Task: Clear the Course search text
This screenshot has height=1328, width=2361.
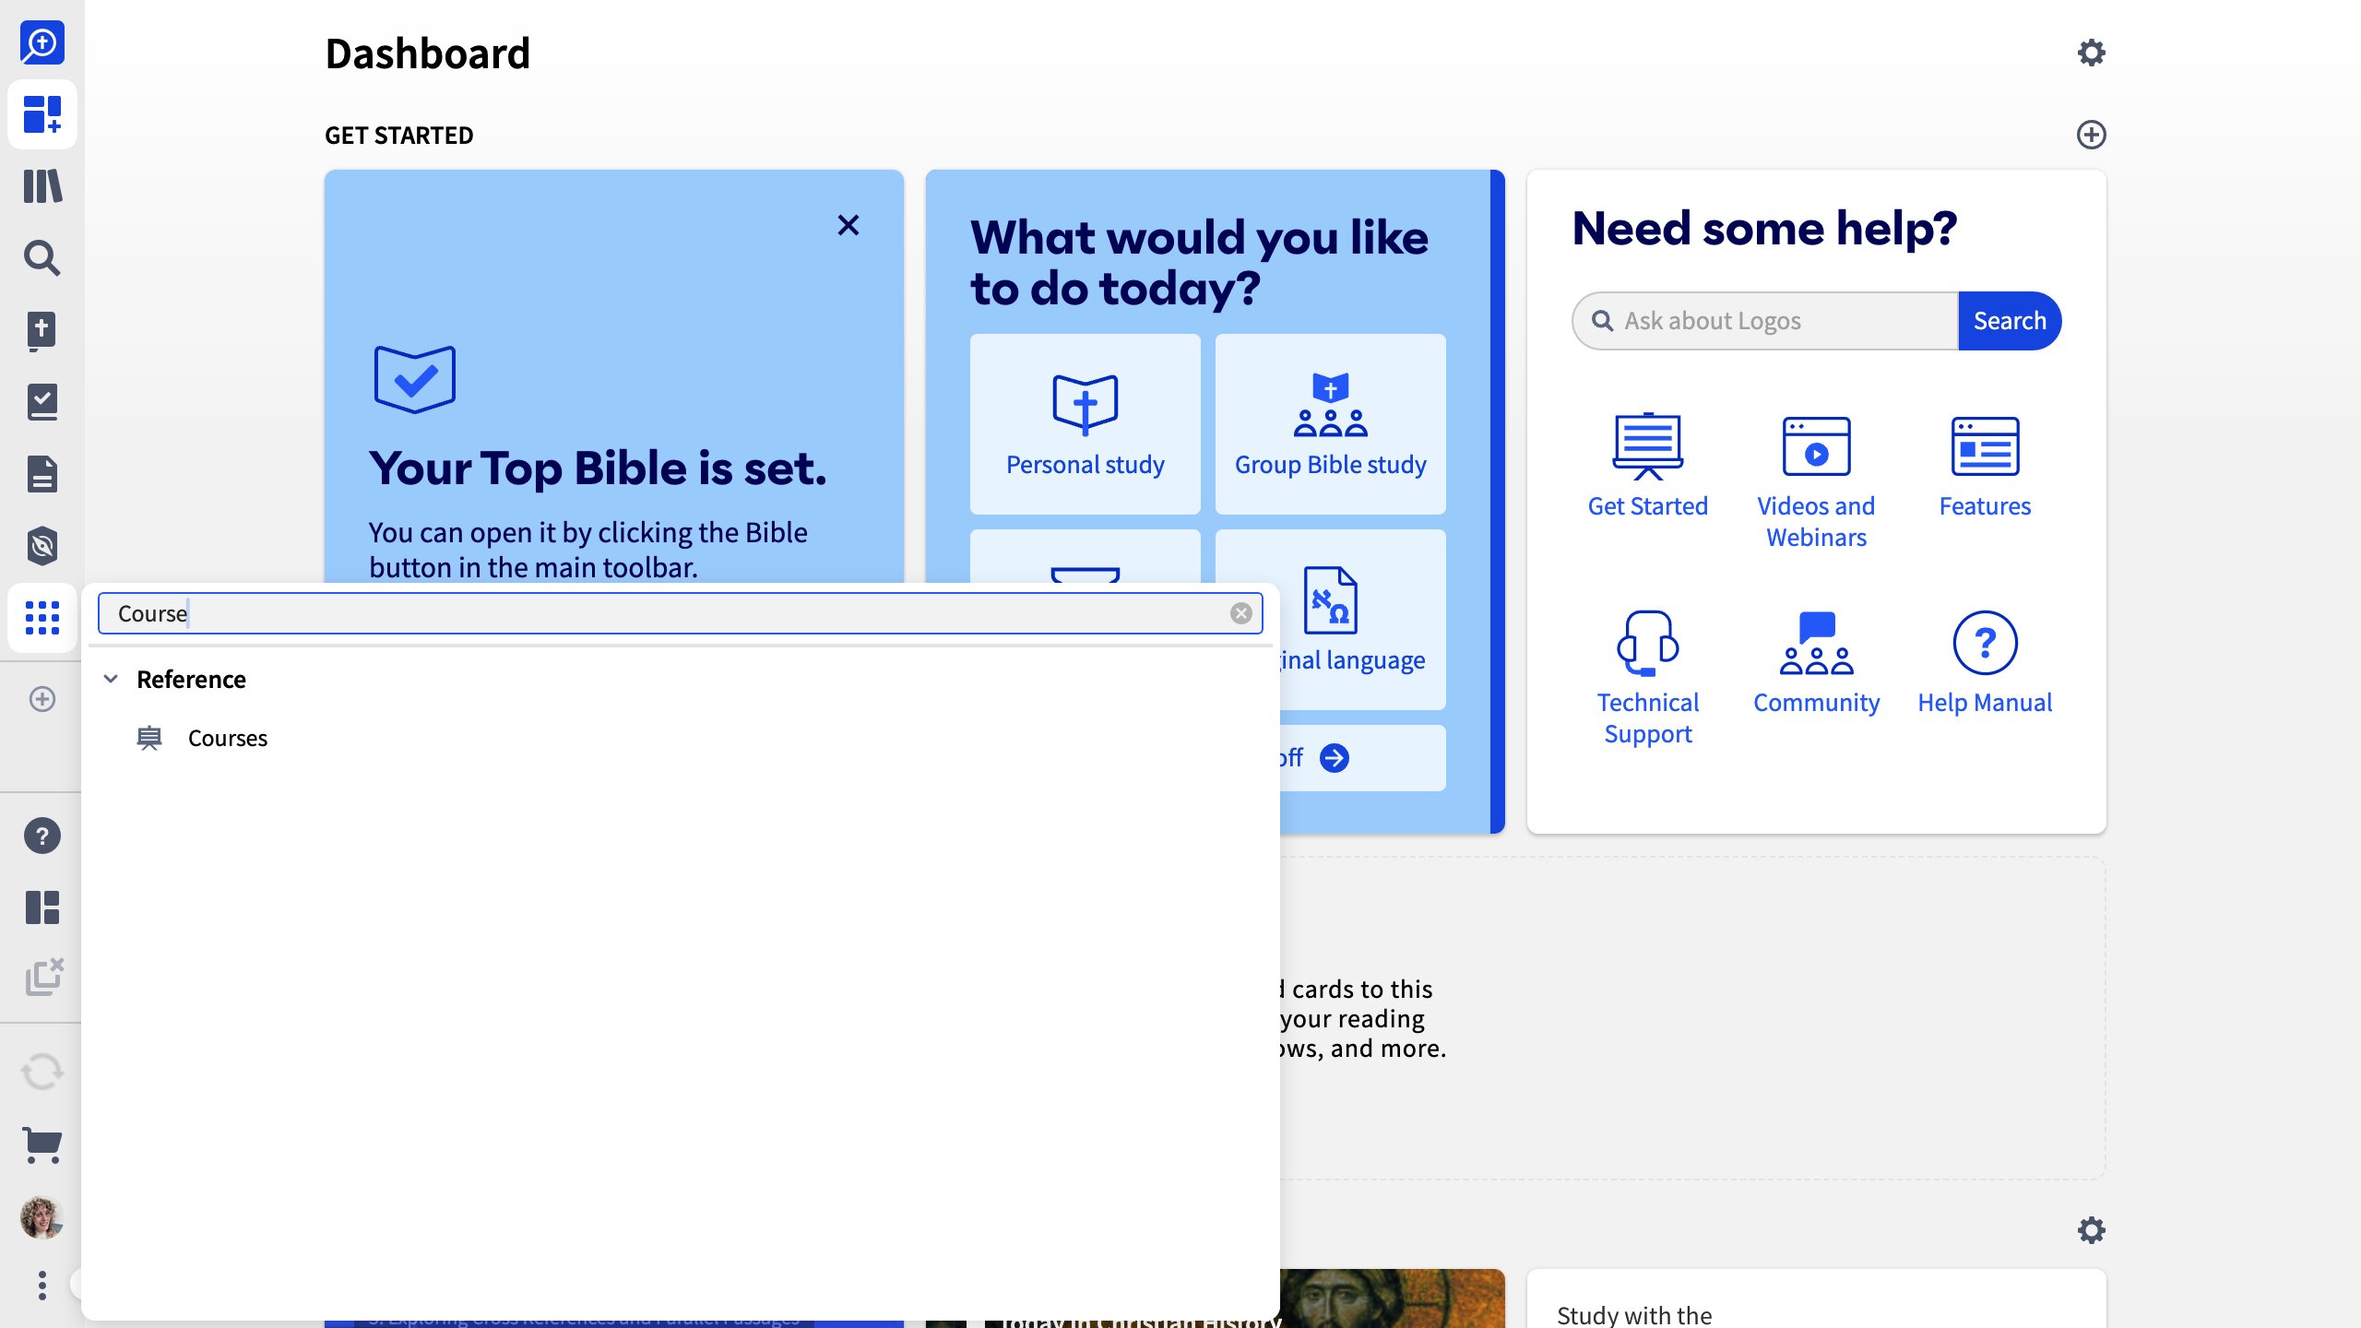Action: (x=1240, y=613)
